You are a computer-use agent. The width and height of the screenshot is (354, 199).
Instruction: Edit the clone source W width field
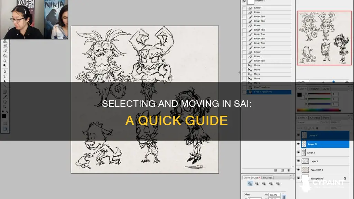pyautogui.click(x=274, y=195)
